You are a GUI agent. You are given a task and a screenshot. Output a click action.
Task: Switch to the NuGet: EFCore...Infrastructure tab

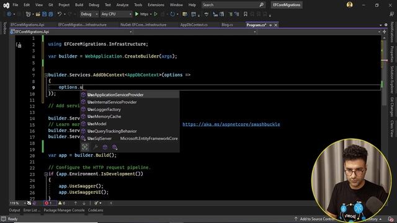click(x=143, y=25)
